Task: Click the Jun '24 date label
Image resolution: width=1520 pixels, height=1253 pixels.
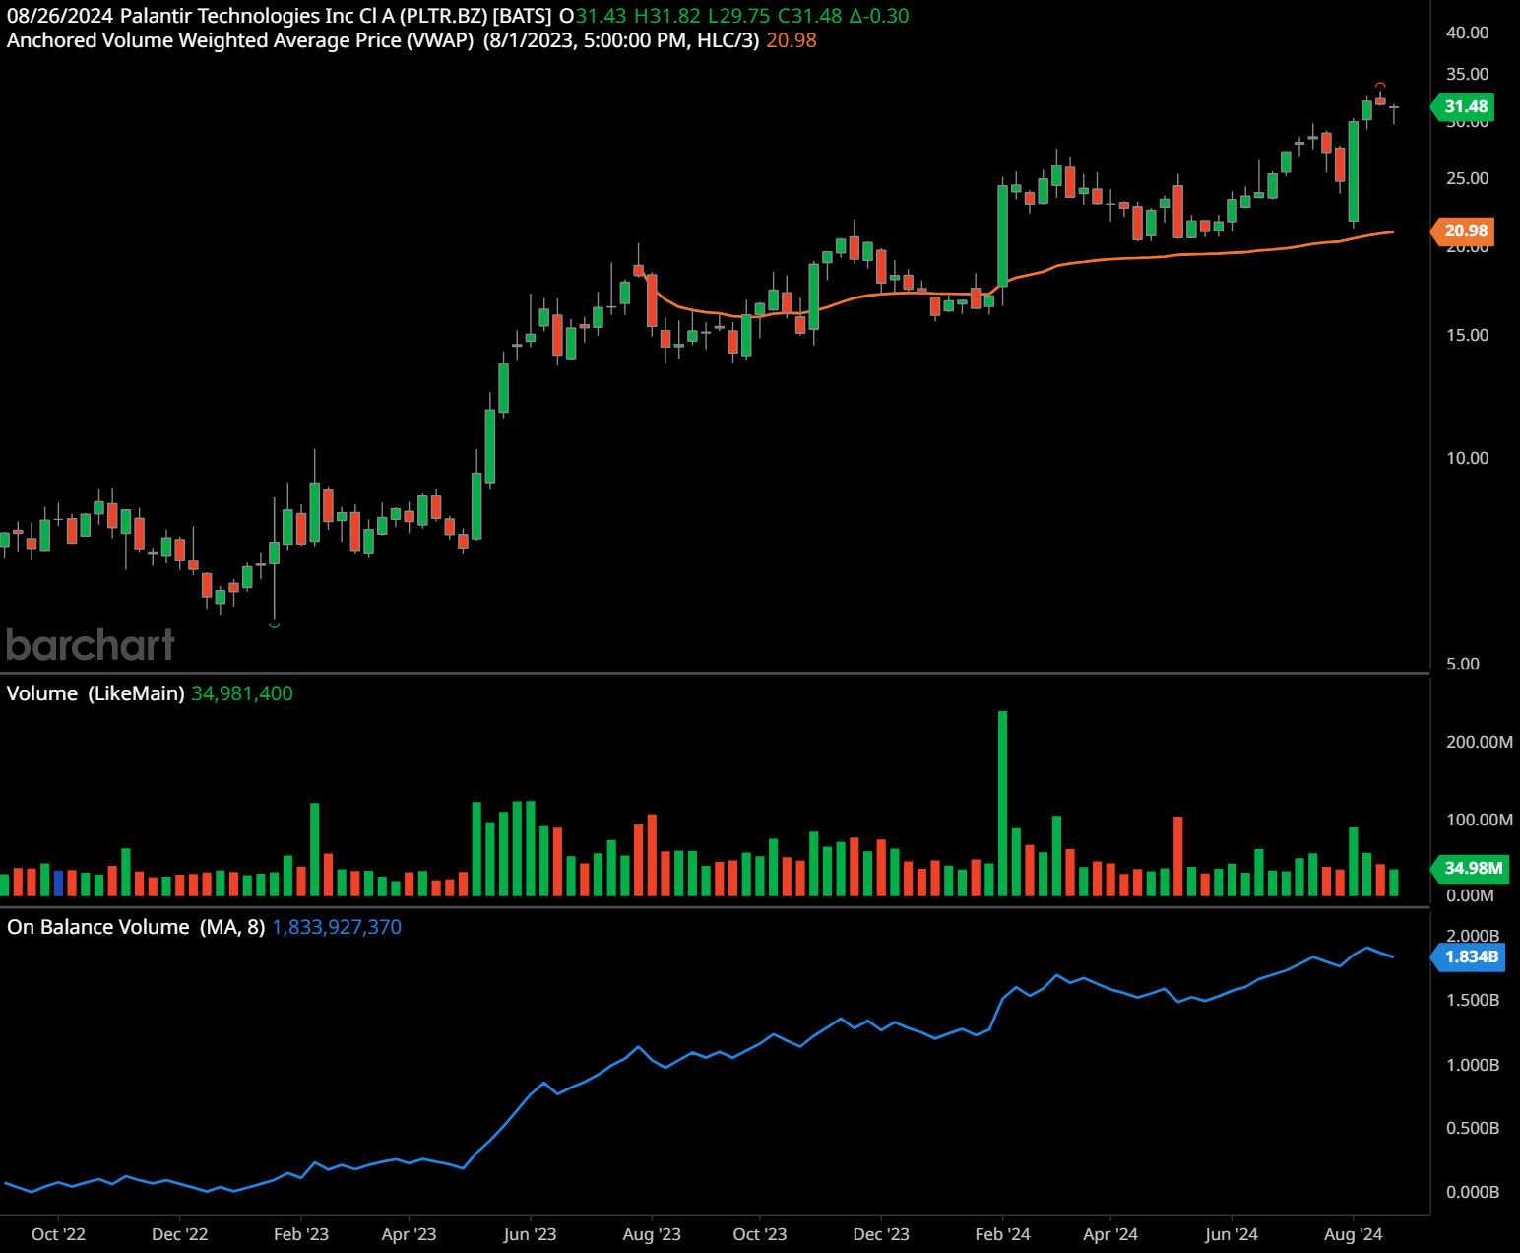Action: click(x=1232, y=1234)
